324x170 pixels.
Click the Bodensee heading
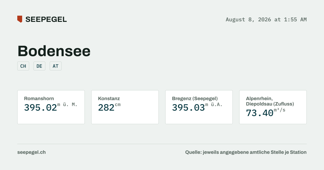coord(54,51)
